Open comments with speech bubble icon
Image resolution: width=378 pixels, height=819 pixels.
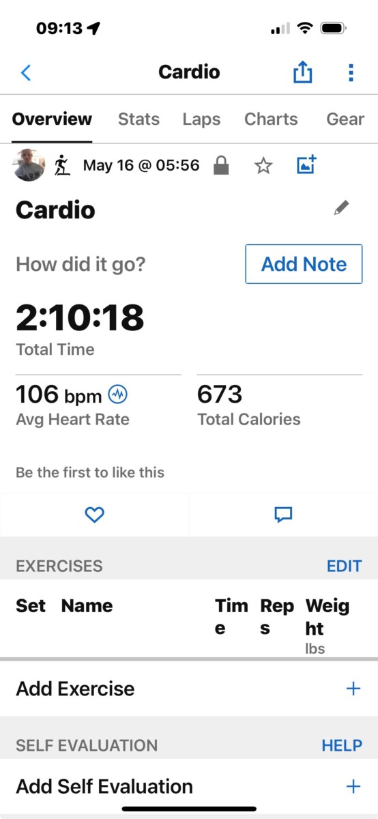pyautogui.click(x=283, y=515)
